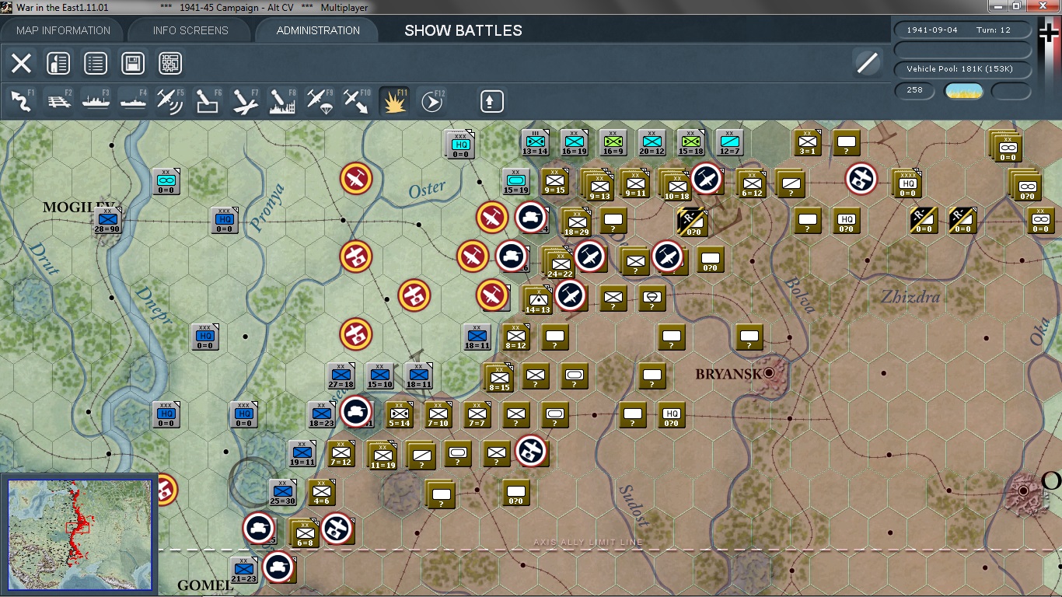
Task: Select Move mode (F1)
Action: click(22, 101)
